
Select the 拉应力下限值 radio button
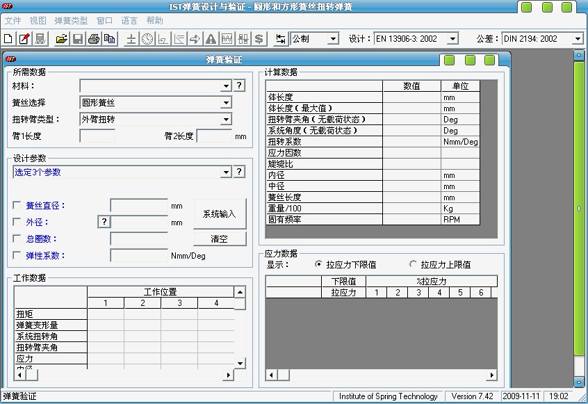point(318,264)
